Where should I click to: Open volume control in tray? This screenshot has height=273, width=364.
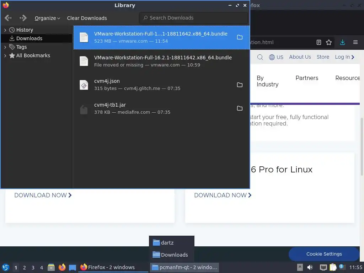coord(310,267)
